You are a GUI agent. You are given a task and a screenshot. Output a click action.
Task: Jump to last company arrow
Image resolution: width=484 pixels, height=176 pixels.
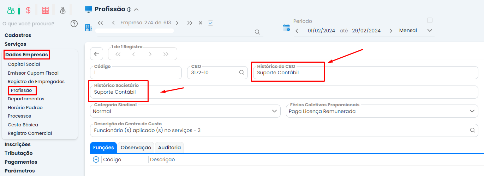click(x=190, y=23)
